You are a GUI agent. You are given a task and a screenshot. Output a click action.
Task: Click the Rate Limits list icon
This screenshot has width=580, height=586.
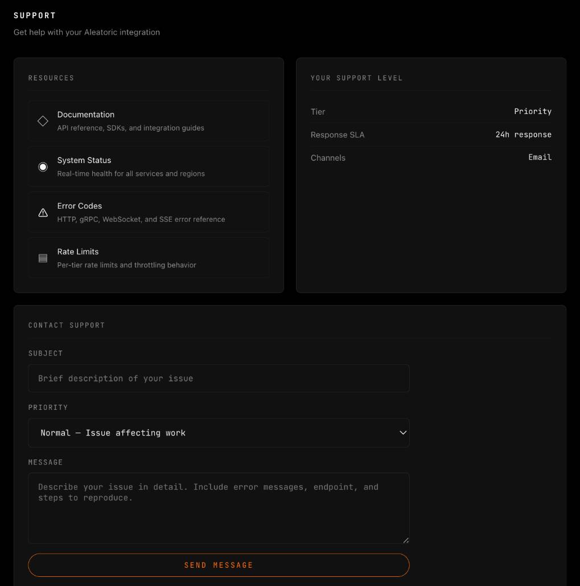coord(43,258)
